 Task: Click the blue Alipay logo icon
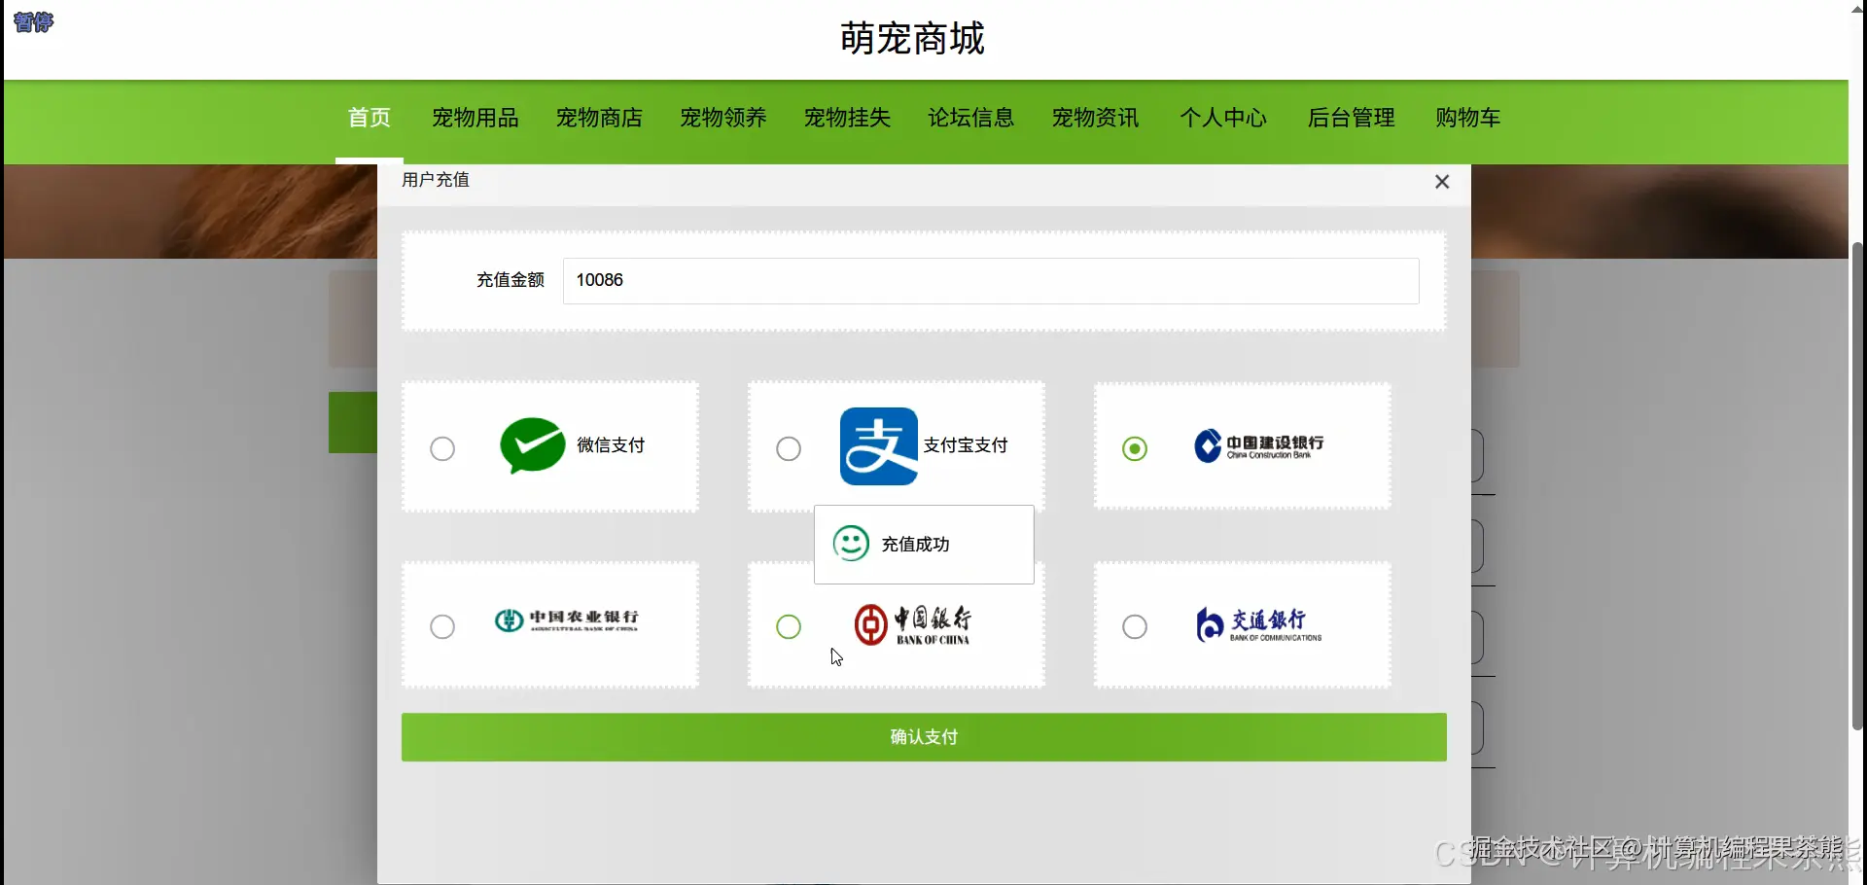(879, 445)
